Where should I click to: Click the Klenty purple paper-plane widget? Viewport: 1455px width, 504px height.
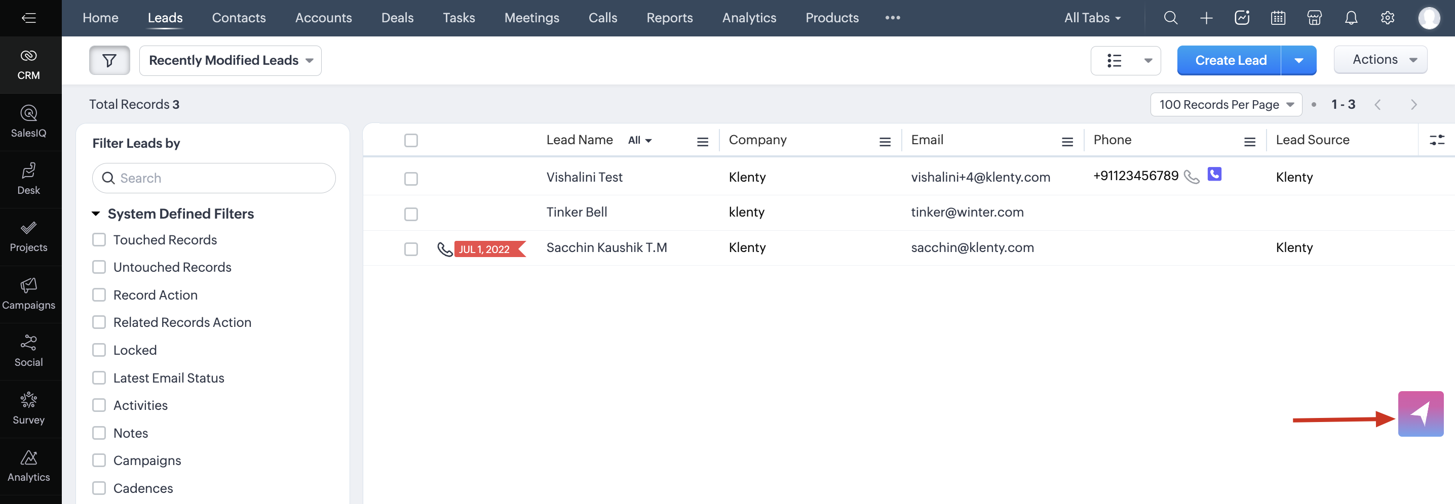pyautogui.click(x=1420, y=414)
